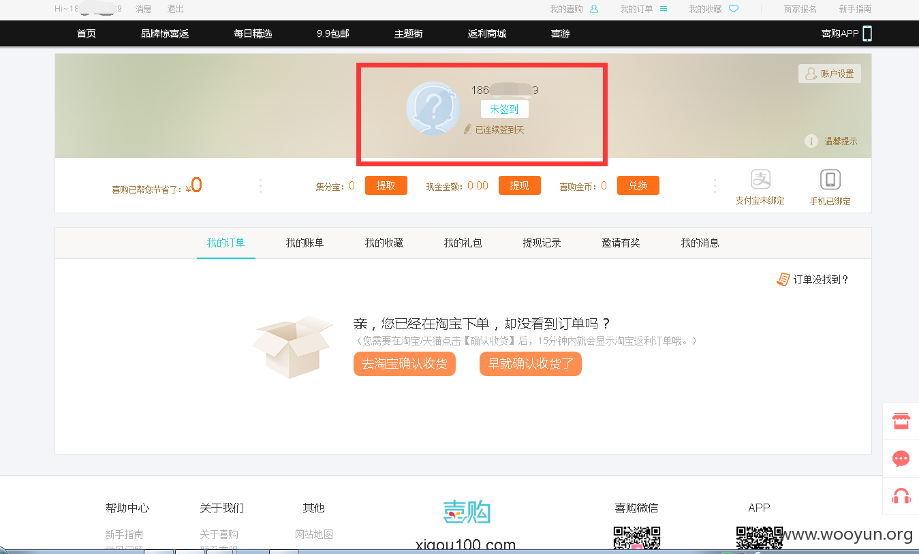Click 去淘宝确认收货 button
919x554 pixels.
pyautogui.click(x=405, y=364)
